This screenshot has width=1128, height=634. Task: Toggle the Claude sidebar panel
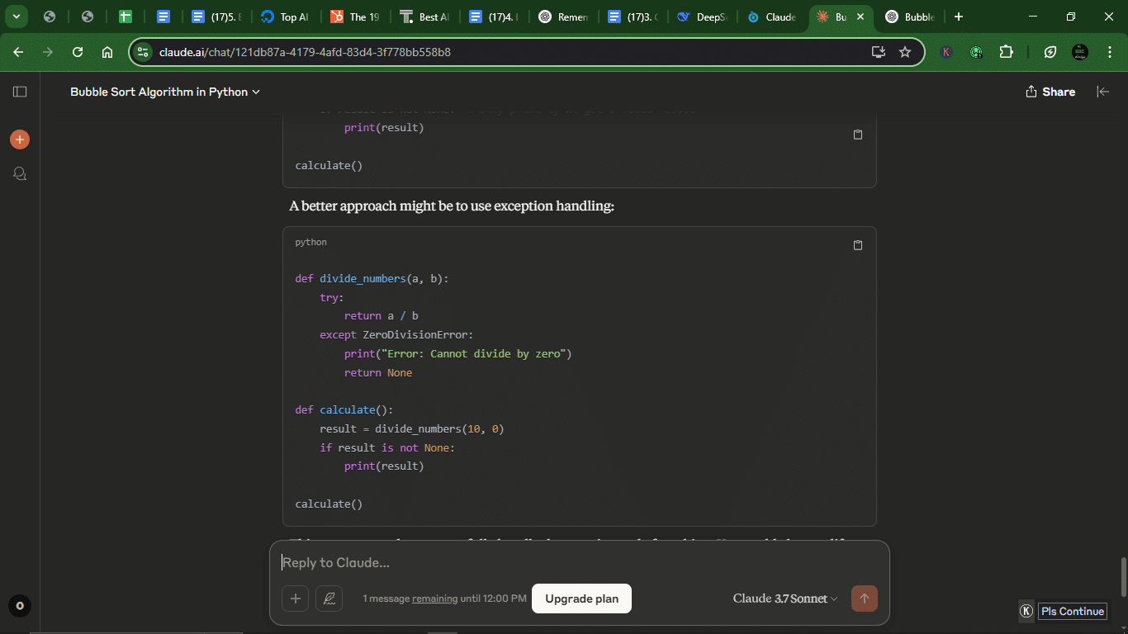20,92
